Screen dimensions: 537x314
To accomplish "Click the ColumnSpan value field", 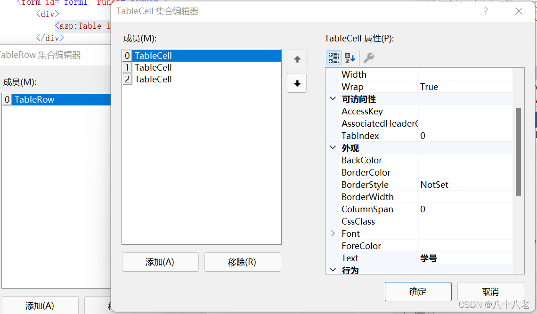I will point(465,209).
